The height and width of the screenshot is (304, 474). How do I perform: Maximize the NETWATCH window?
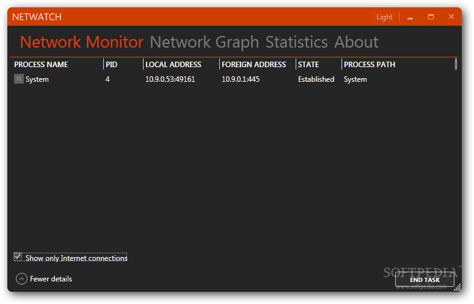click(431, 17)
